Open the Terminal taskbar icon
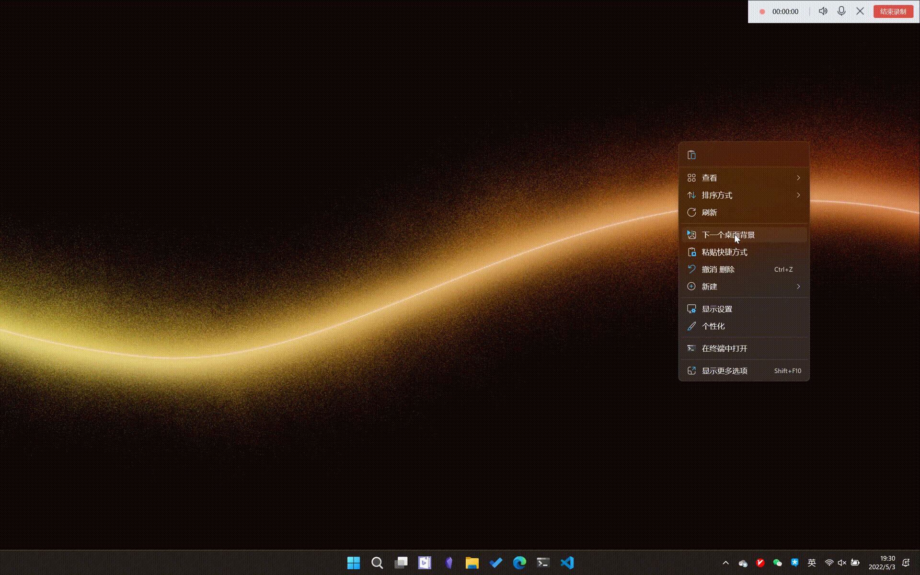The image size is (920, 575). pyautogui.click(x=543, y=563)
